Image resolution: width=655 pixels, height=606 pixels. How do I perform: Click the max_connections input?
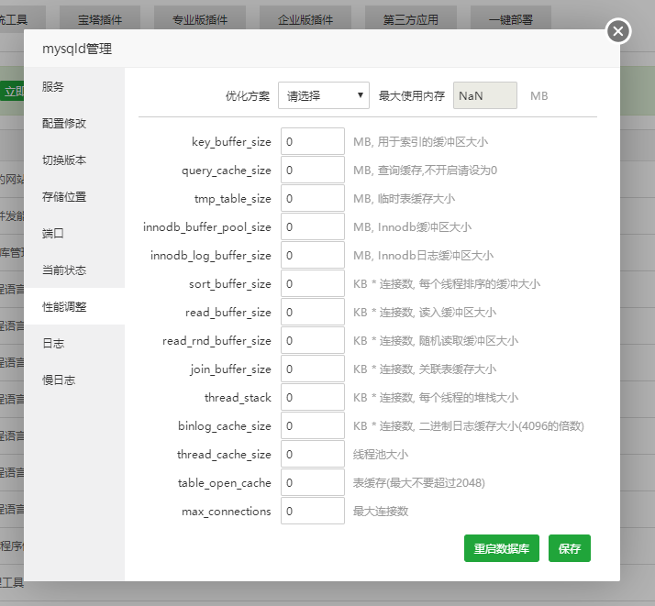pyautogui.click(x=313, y=511)
